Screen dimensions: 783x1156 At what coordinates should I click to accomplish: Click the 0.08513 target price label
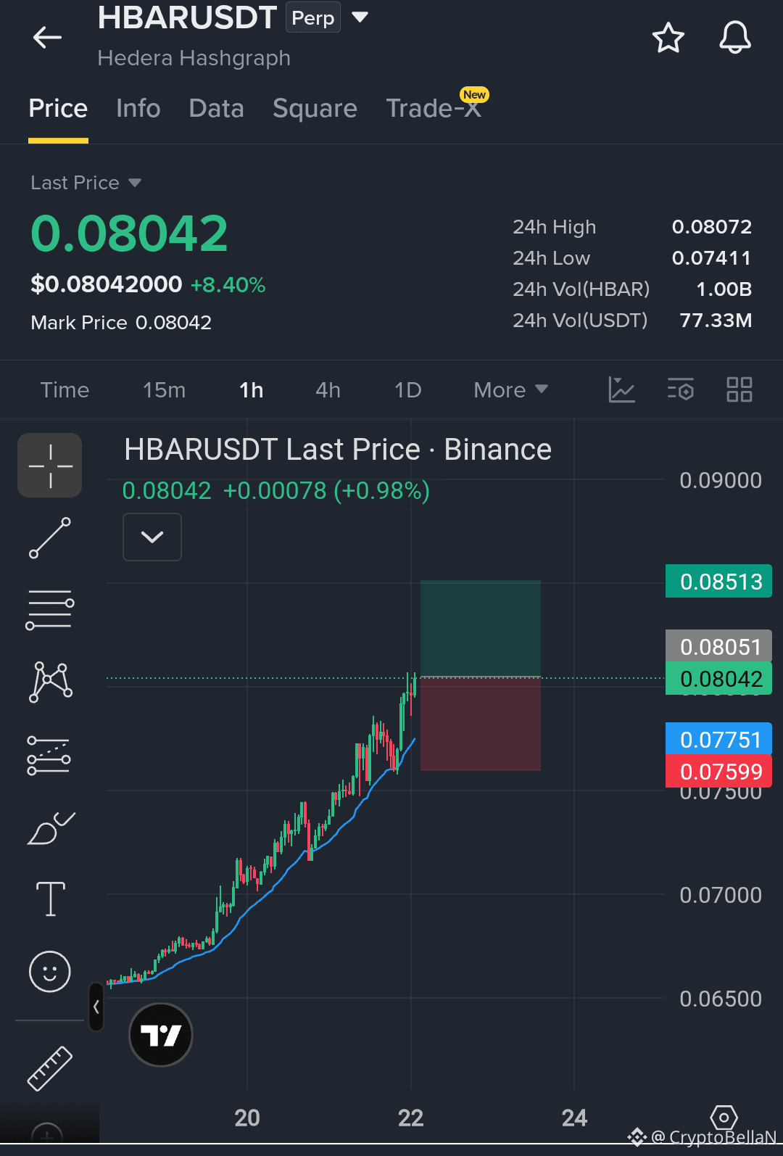pos(718,581)
